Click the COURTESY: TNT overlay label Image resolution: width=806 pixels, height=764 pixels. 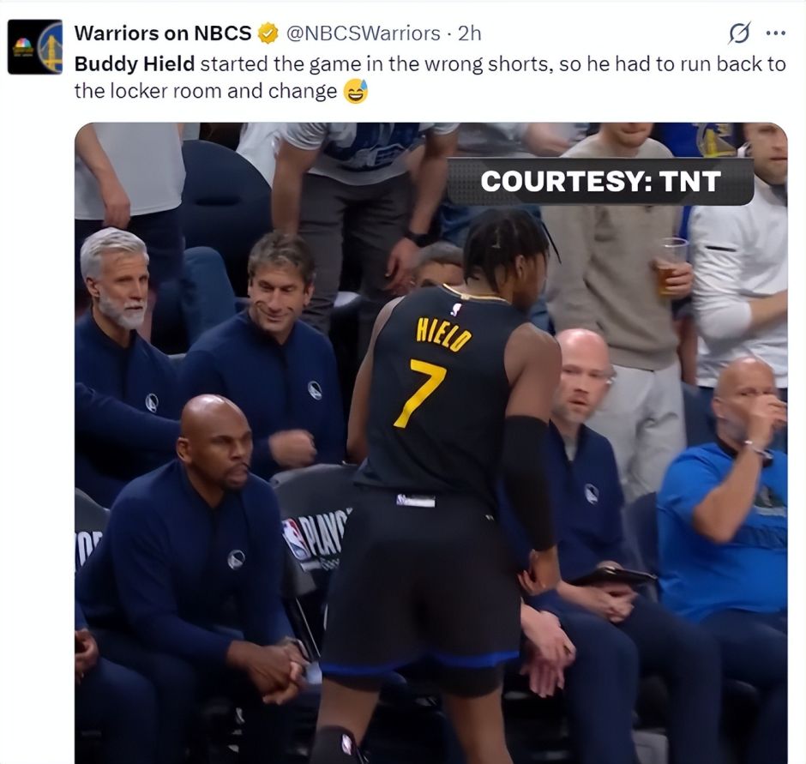[x=600, y=181]
